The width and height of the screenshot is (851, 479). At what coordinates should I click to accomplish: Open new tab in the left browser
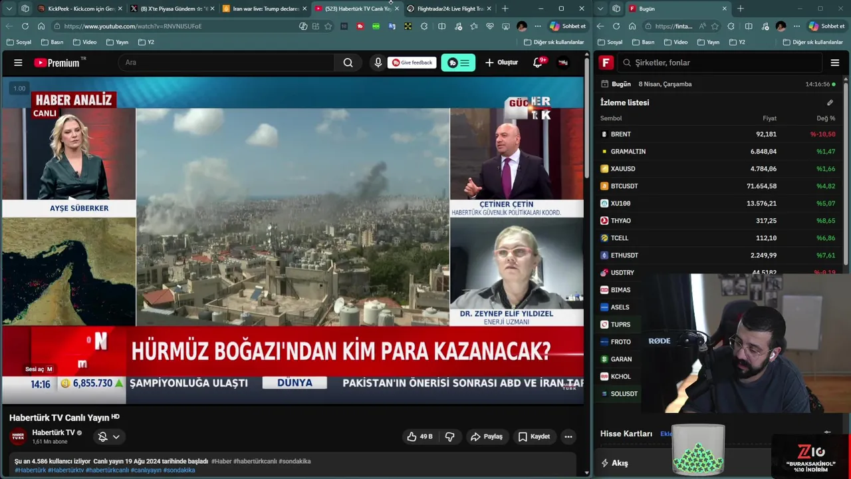click(505, 9)
